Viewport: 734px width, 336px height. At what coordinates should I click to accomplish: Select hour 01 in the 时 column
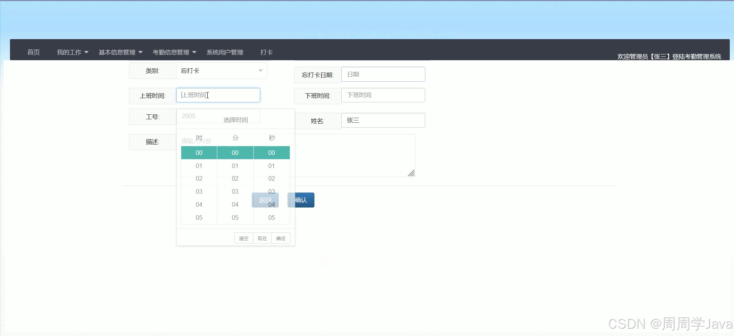click(x=199, y=166)
